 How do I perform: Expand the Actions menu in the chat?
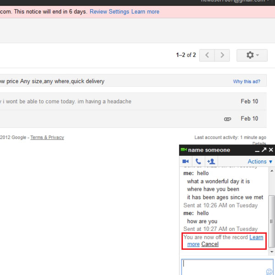pos(260,161)
